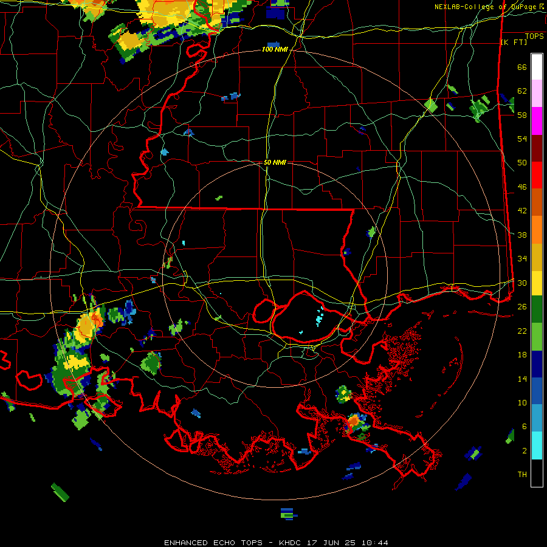Select the legend value 34

click(x=522, y=258)
